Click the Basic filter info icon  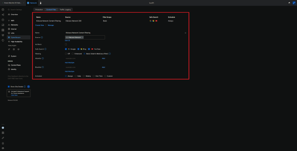click(110, 54)
